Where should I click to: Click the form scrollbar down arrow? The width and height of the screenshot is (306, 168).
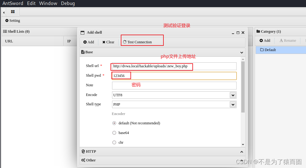click(243, 145)
